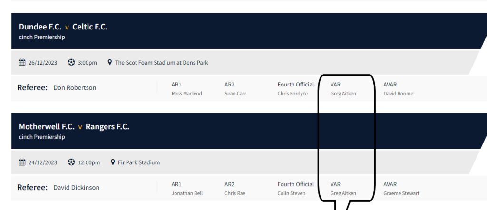
Task: Click the football icon beside 12:00pm
Action: tap(71, 162)
